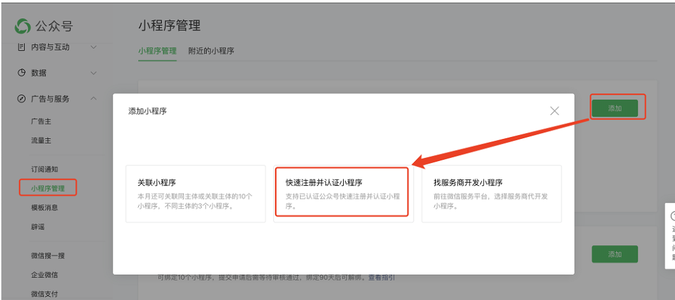The image size is (675, 300).
Task: Click the 公众号 brand text
Action: click(x=54, y=27)
